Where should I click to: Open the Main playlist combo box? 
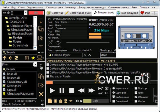click(108, 55)
